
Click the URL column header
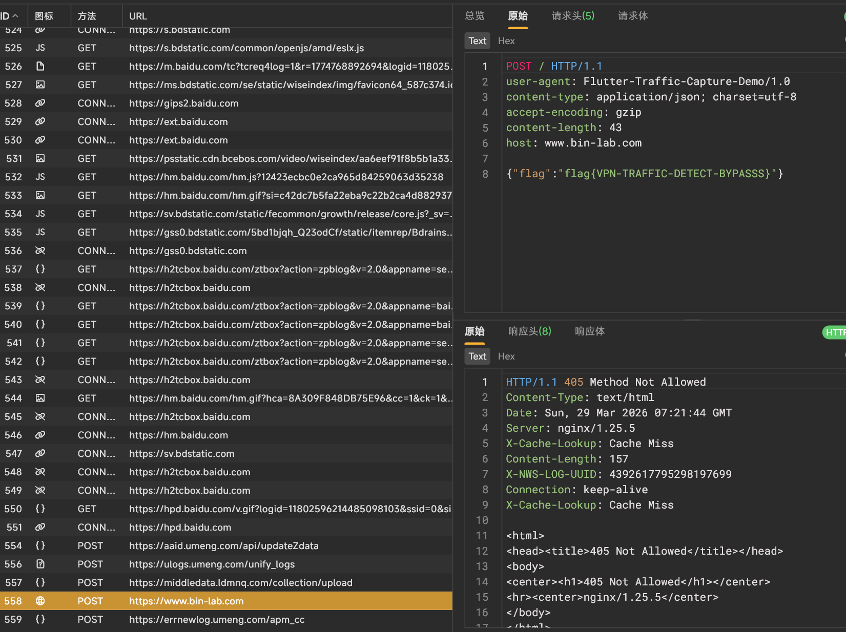[x=138, y=16]
